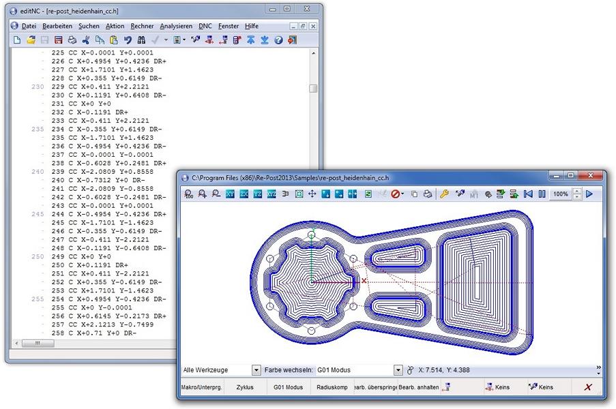Expand the plot toolbar overflow chevron
The height and width of the screenshot is (409, 616).
598,369
